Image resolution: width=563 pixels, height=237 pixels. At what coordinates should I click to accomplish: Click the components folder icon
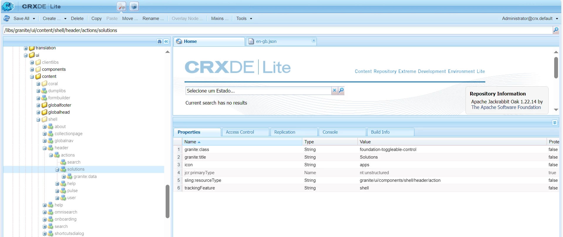coord(38,69)
